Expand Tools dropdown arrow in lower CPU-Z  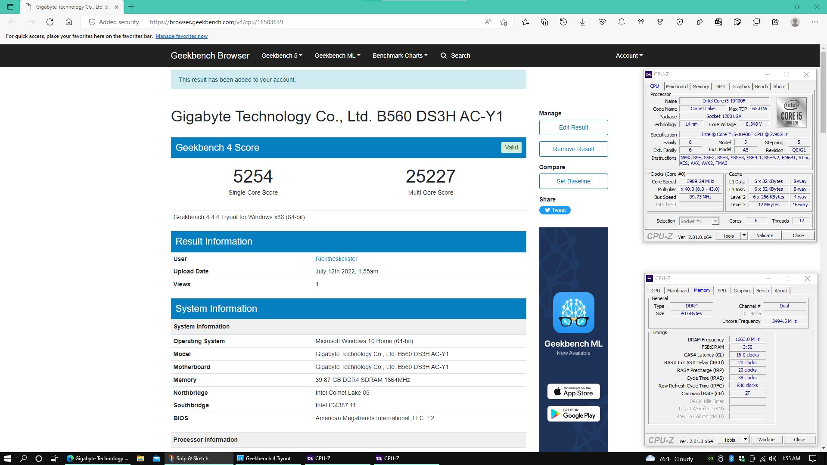[745, 440]
